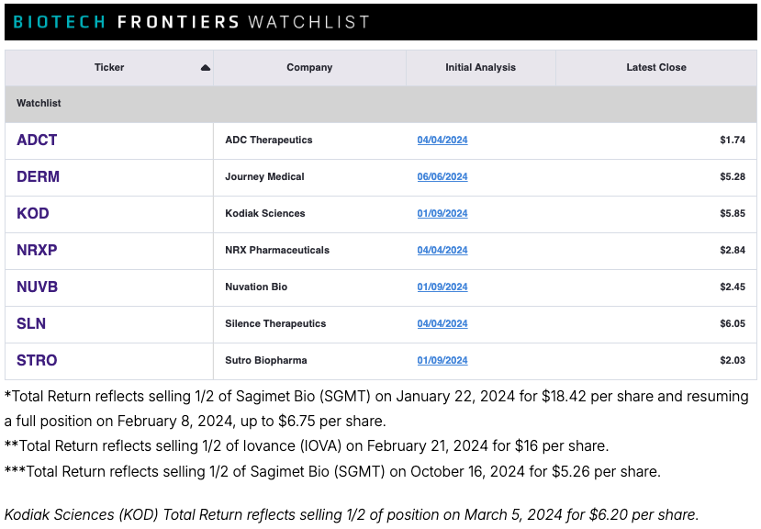Open the NRXP ticker link
Image resolution: width=761 pixels, height=529 pixels.
point(37,250)
